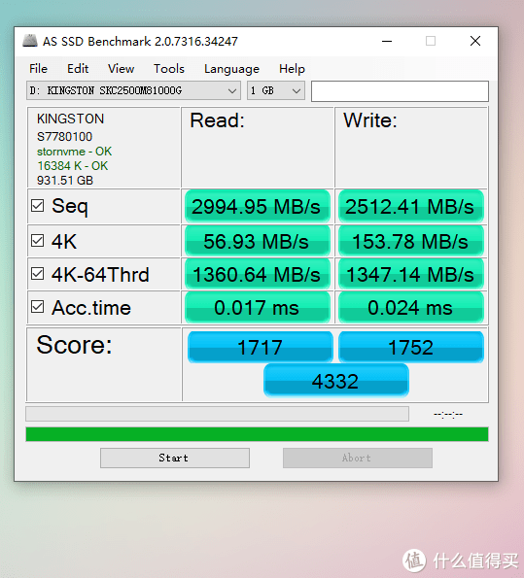This screenshot has width=524, height=578.
Task: Select the 4K-64Thrd read result 1360.64 MB/s
Action: pos(258,275)
